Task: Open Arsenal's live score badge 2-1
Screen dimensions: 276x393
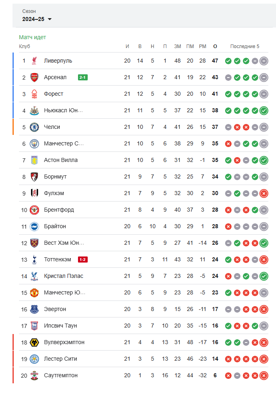Action: tap(83, 78)
